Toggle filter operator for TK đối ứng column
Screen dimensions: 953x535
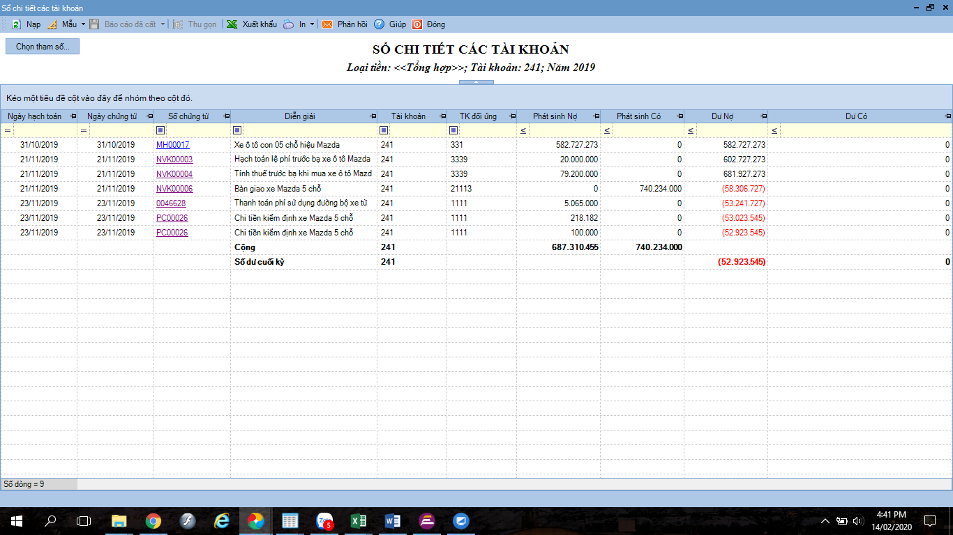click(453, 130)
